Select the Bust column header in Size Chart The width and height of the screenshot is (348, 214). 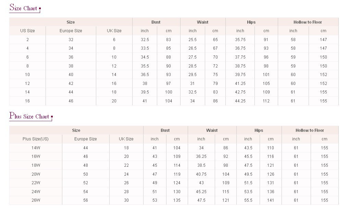point(156,22)
